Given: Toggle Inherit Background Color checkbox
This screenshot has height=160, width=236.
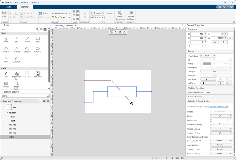Looking at the screenshot, I should [211, 137].
